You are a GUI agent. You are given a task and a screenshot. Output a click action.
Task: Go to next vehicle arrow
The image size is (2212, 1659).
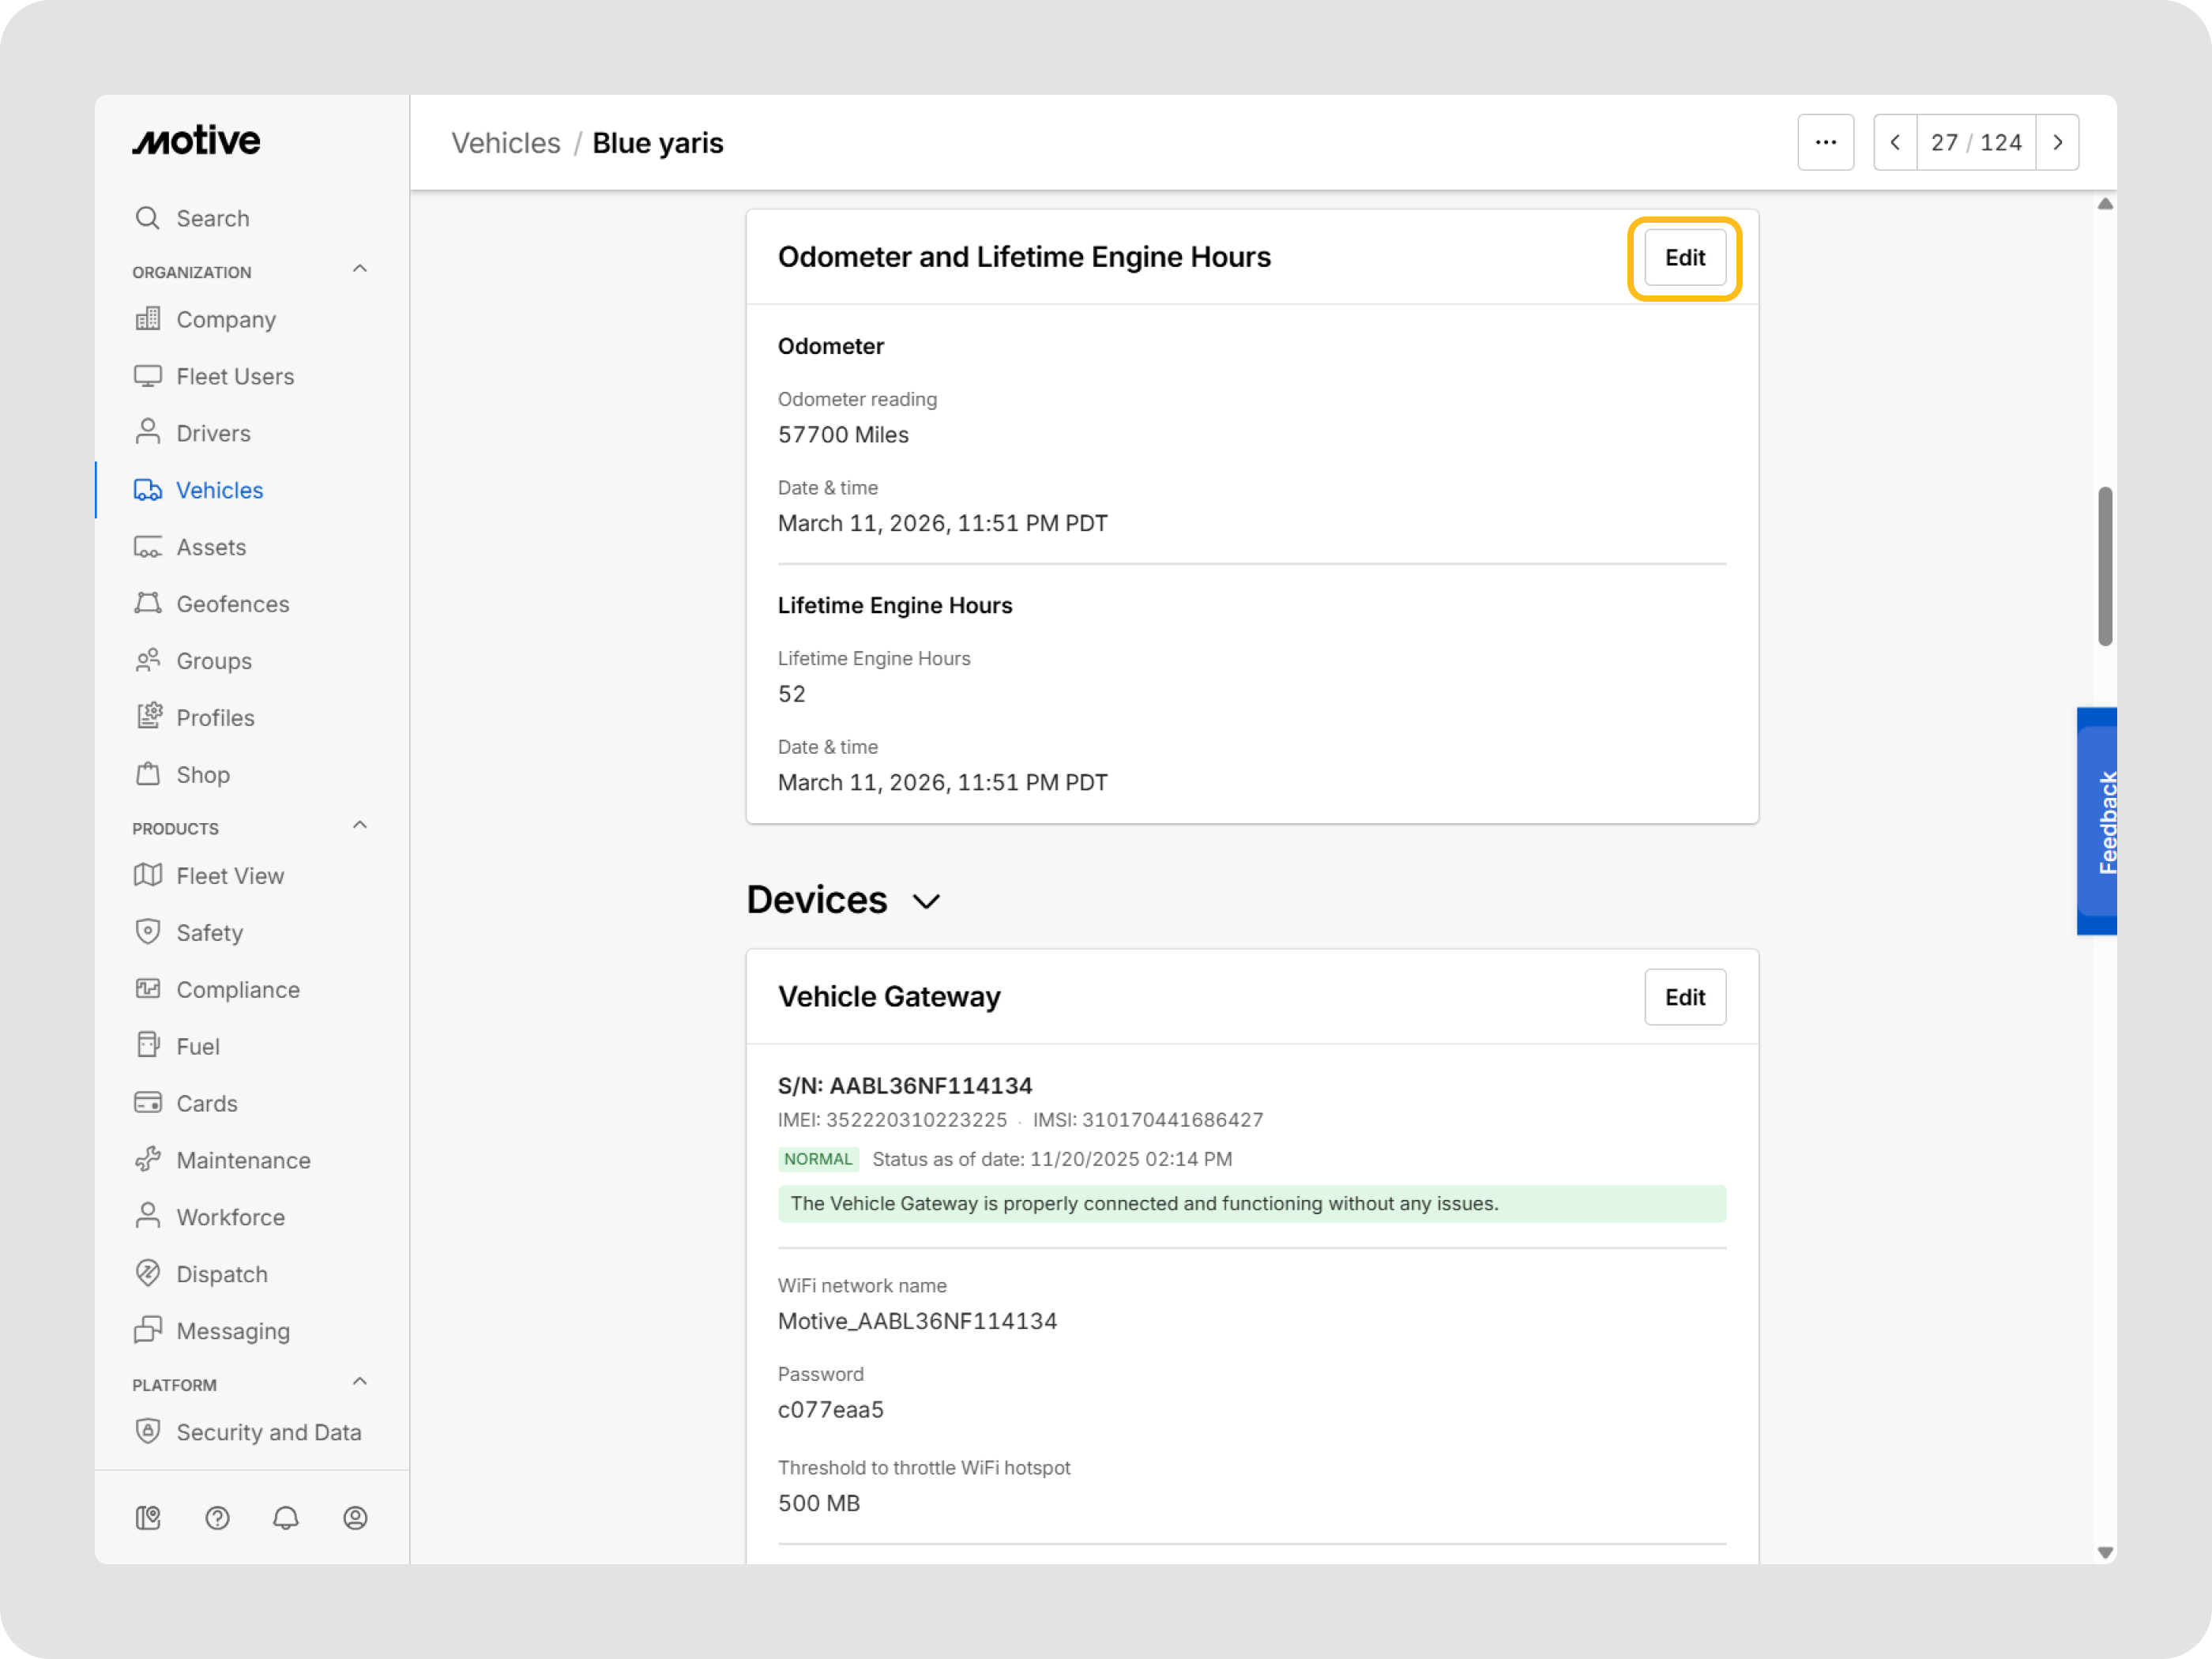2057,143
